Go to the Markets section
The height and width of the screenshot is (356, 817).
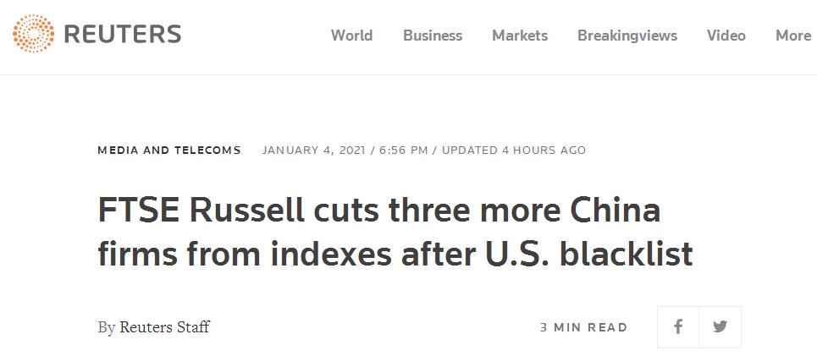click(520, 36)
